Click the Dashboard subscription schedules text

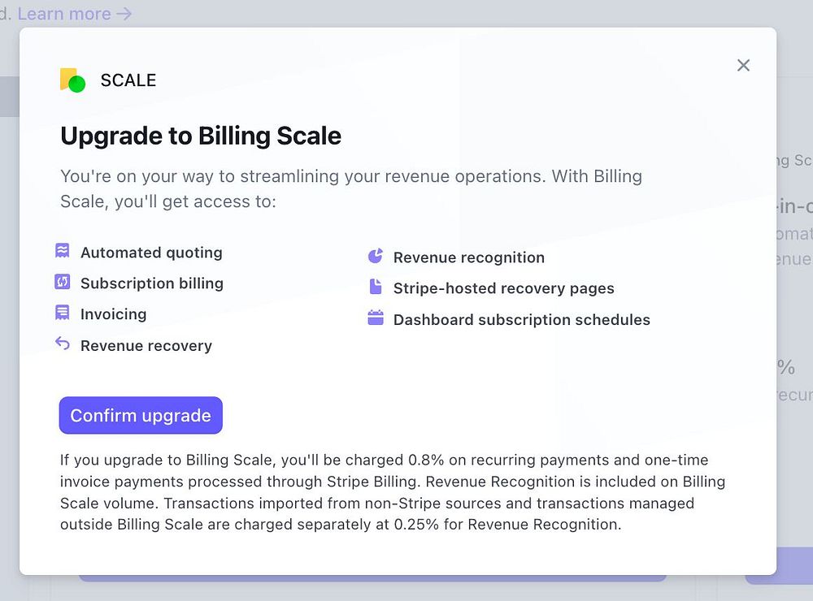coord(522,320)
